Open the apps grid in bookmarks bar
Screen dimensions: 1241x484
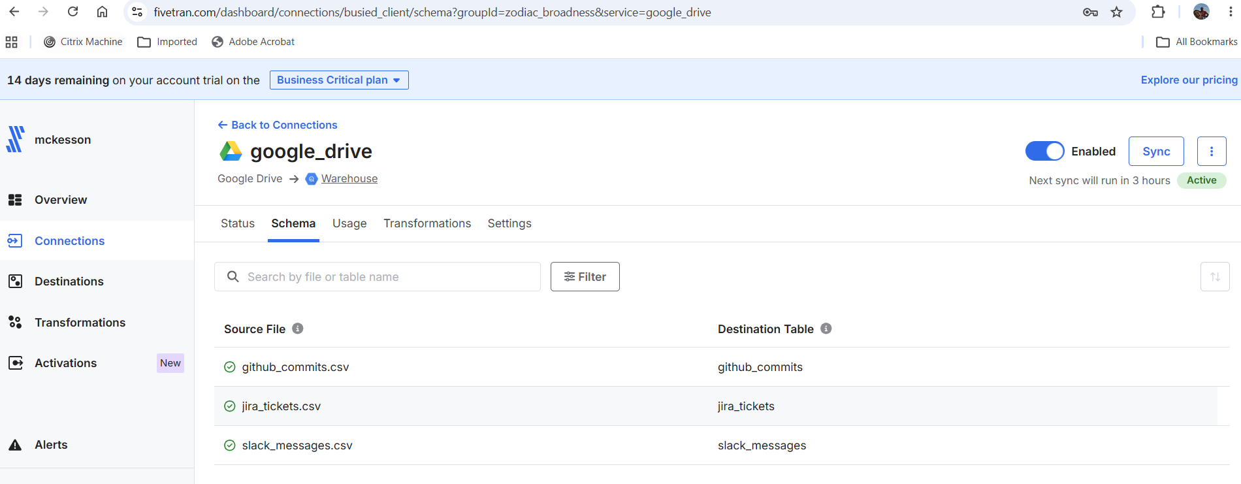pyautogui.click(x=12, y=42)
